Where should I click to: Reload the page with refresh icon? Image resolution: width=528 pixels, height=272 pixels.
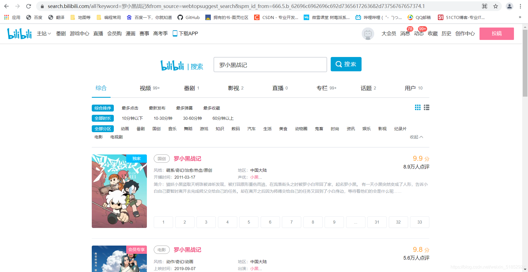tap(29, 6)
